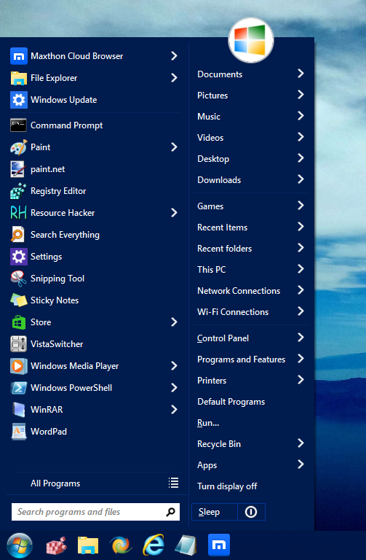Launch VistaSwitcher icon

tap(18, 344)
